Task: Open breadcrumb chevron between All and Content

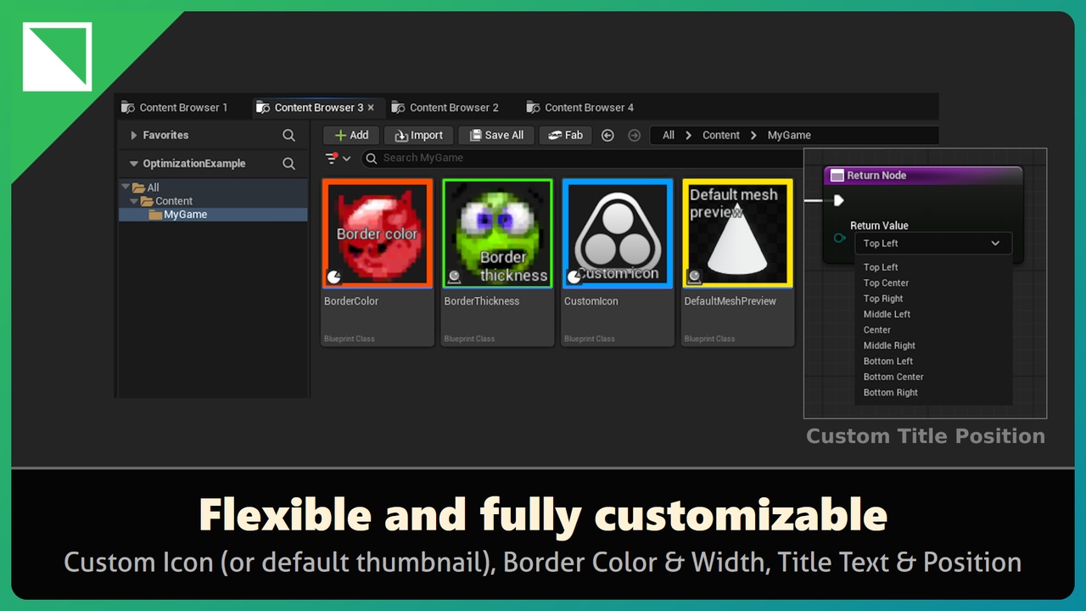Action: click(x=689, y=135)
